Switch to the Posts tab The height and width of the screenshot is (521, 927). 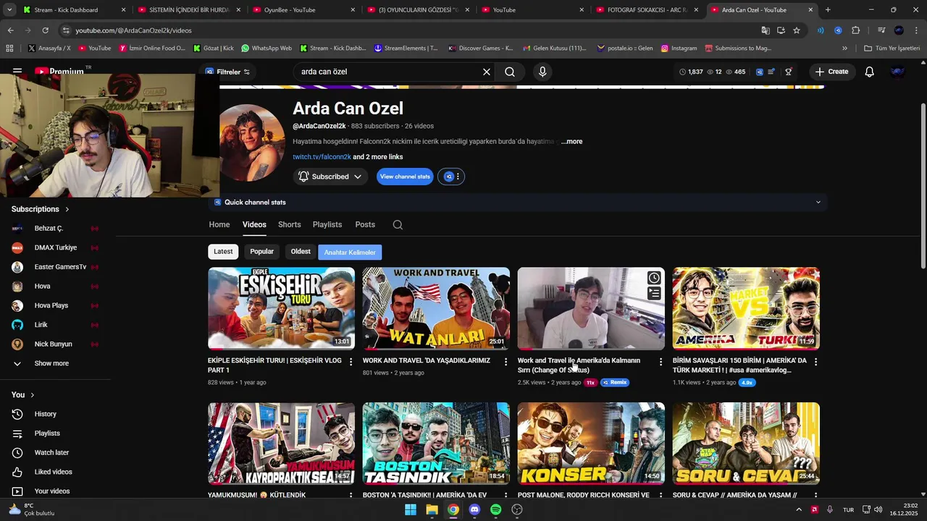point(365,224)
